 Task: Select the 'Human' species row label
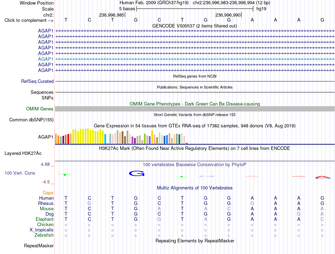(x=46, y=198)
